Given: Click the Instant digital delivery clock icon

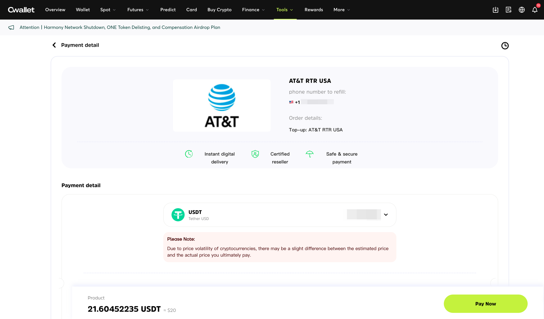Looking at the screenshot, I should 189,154.
